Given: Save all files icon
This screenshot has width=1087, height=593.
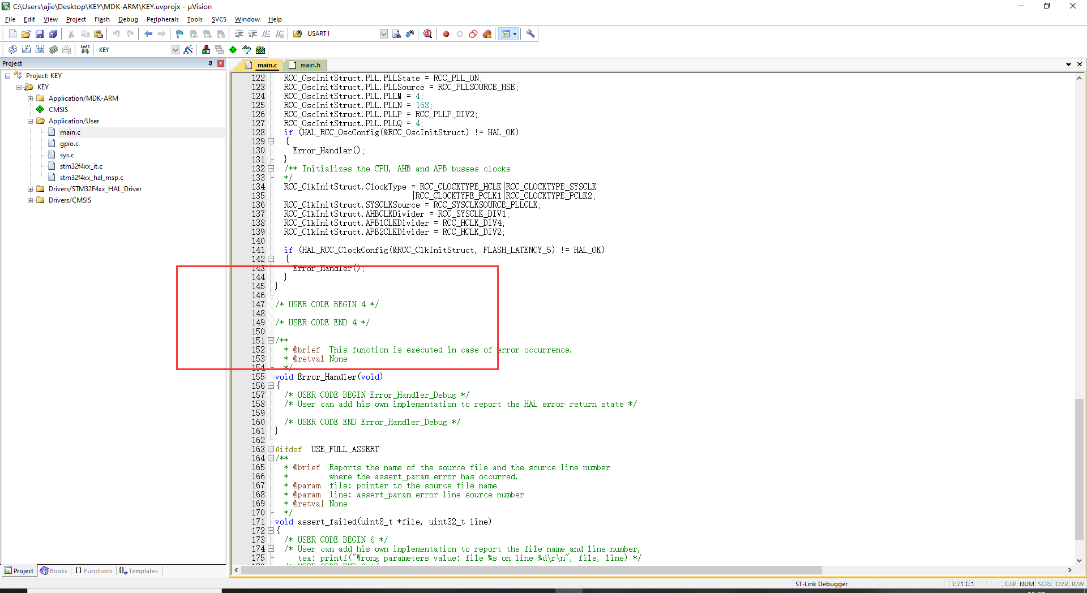Looking at the screenshot, I should click(53, 34).
